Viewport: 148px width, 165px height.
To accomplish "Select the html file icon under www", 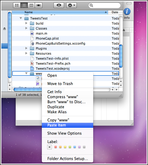I will tap(38, 78).
